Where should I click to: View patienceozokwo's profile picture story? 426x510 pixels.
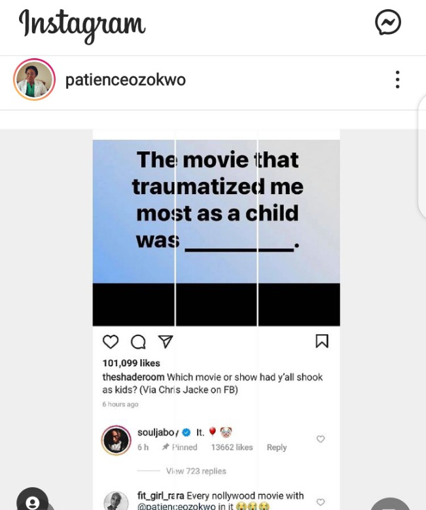[34, 79]
